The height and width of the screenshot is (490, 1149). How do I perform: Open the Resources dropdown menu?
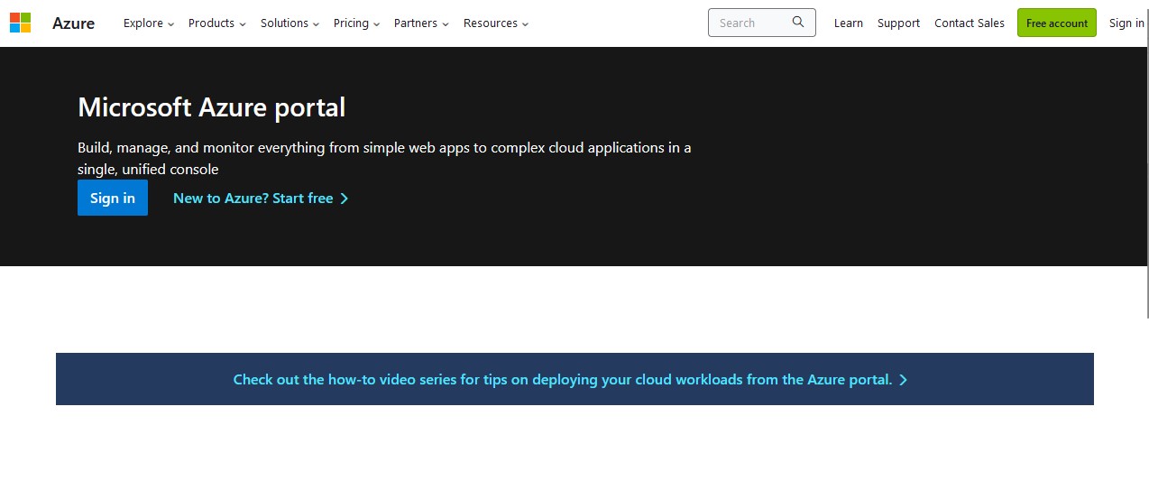click(496, 23)
